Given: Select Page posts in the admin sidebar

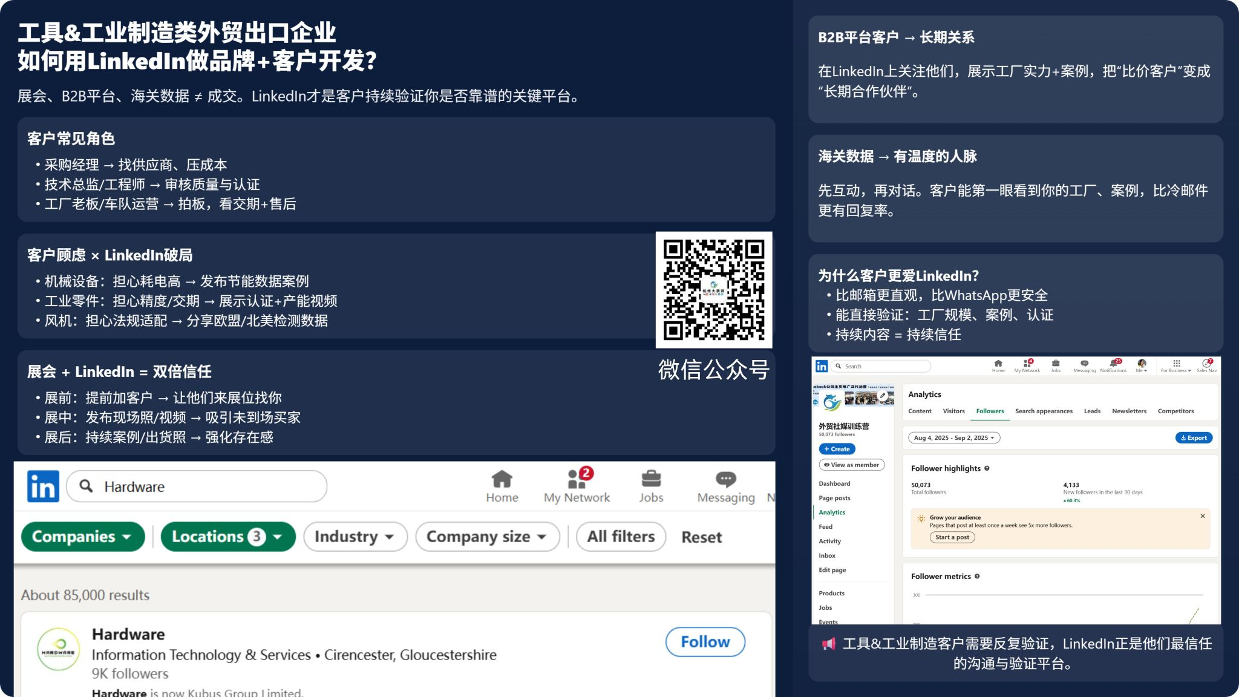Looking at the screenshot, I should [x=834, y=498].
